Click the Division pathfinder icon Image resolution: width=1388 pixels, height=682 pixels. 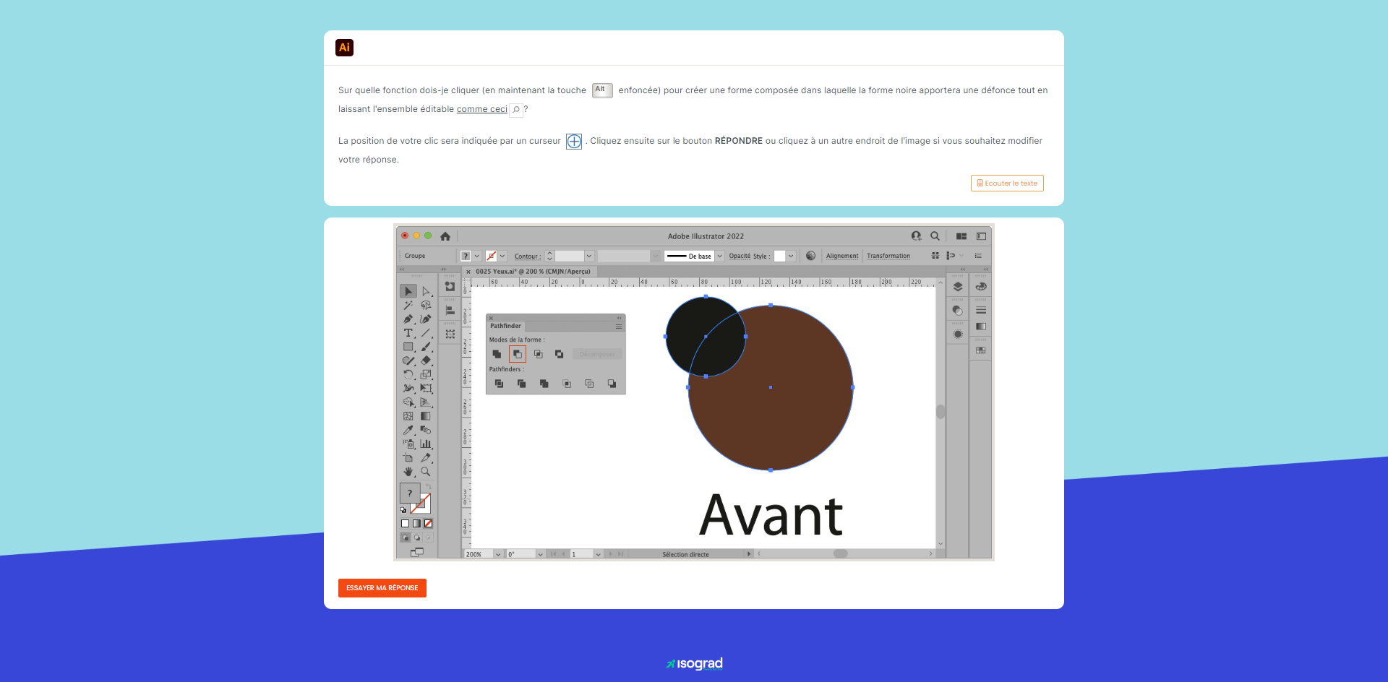(500, 384)
